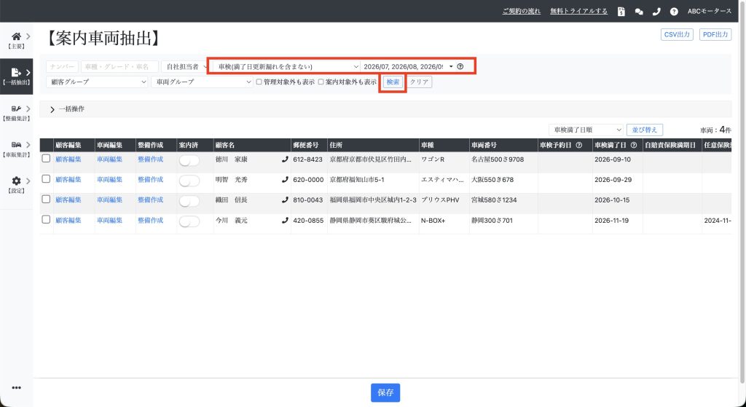Focus the 車種・グレード・車名 input field
746x407 pixels.
(x=119, y=66)
